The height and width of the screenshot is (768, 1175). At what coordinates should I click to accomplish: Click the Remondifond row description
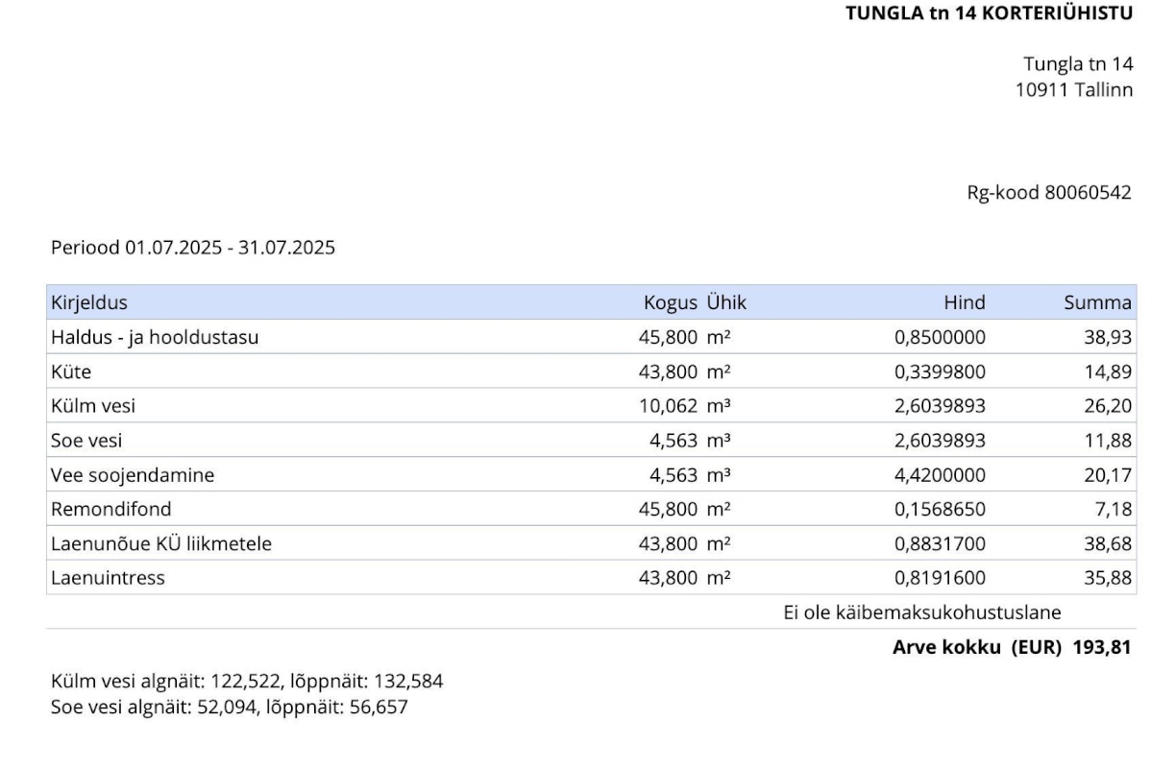click(111, 510)
